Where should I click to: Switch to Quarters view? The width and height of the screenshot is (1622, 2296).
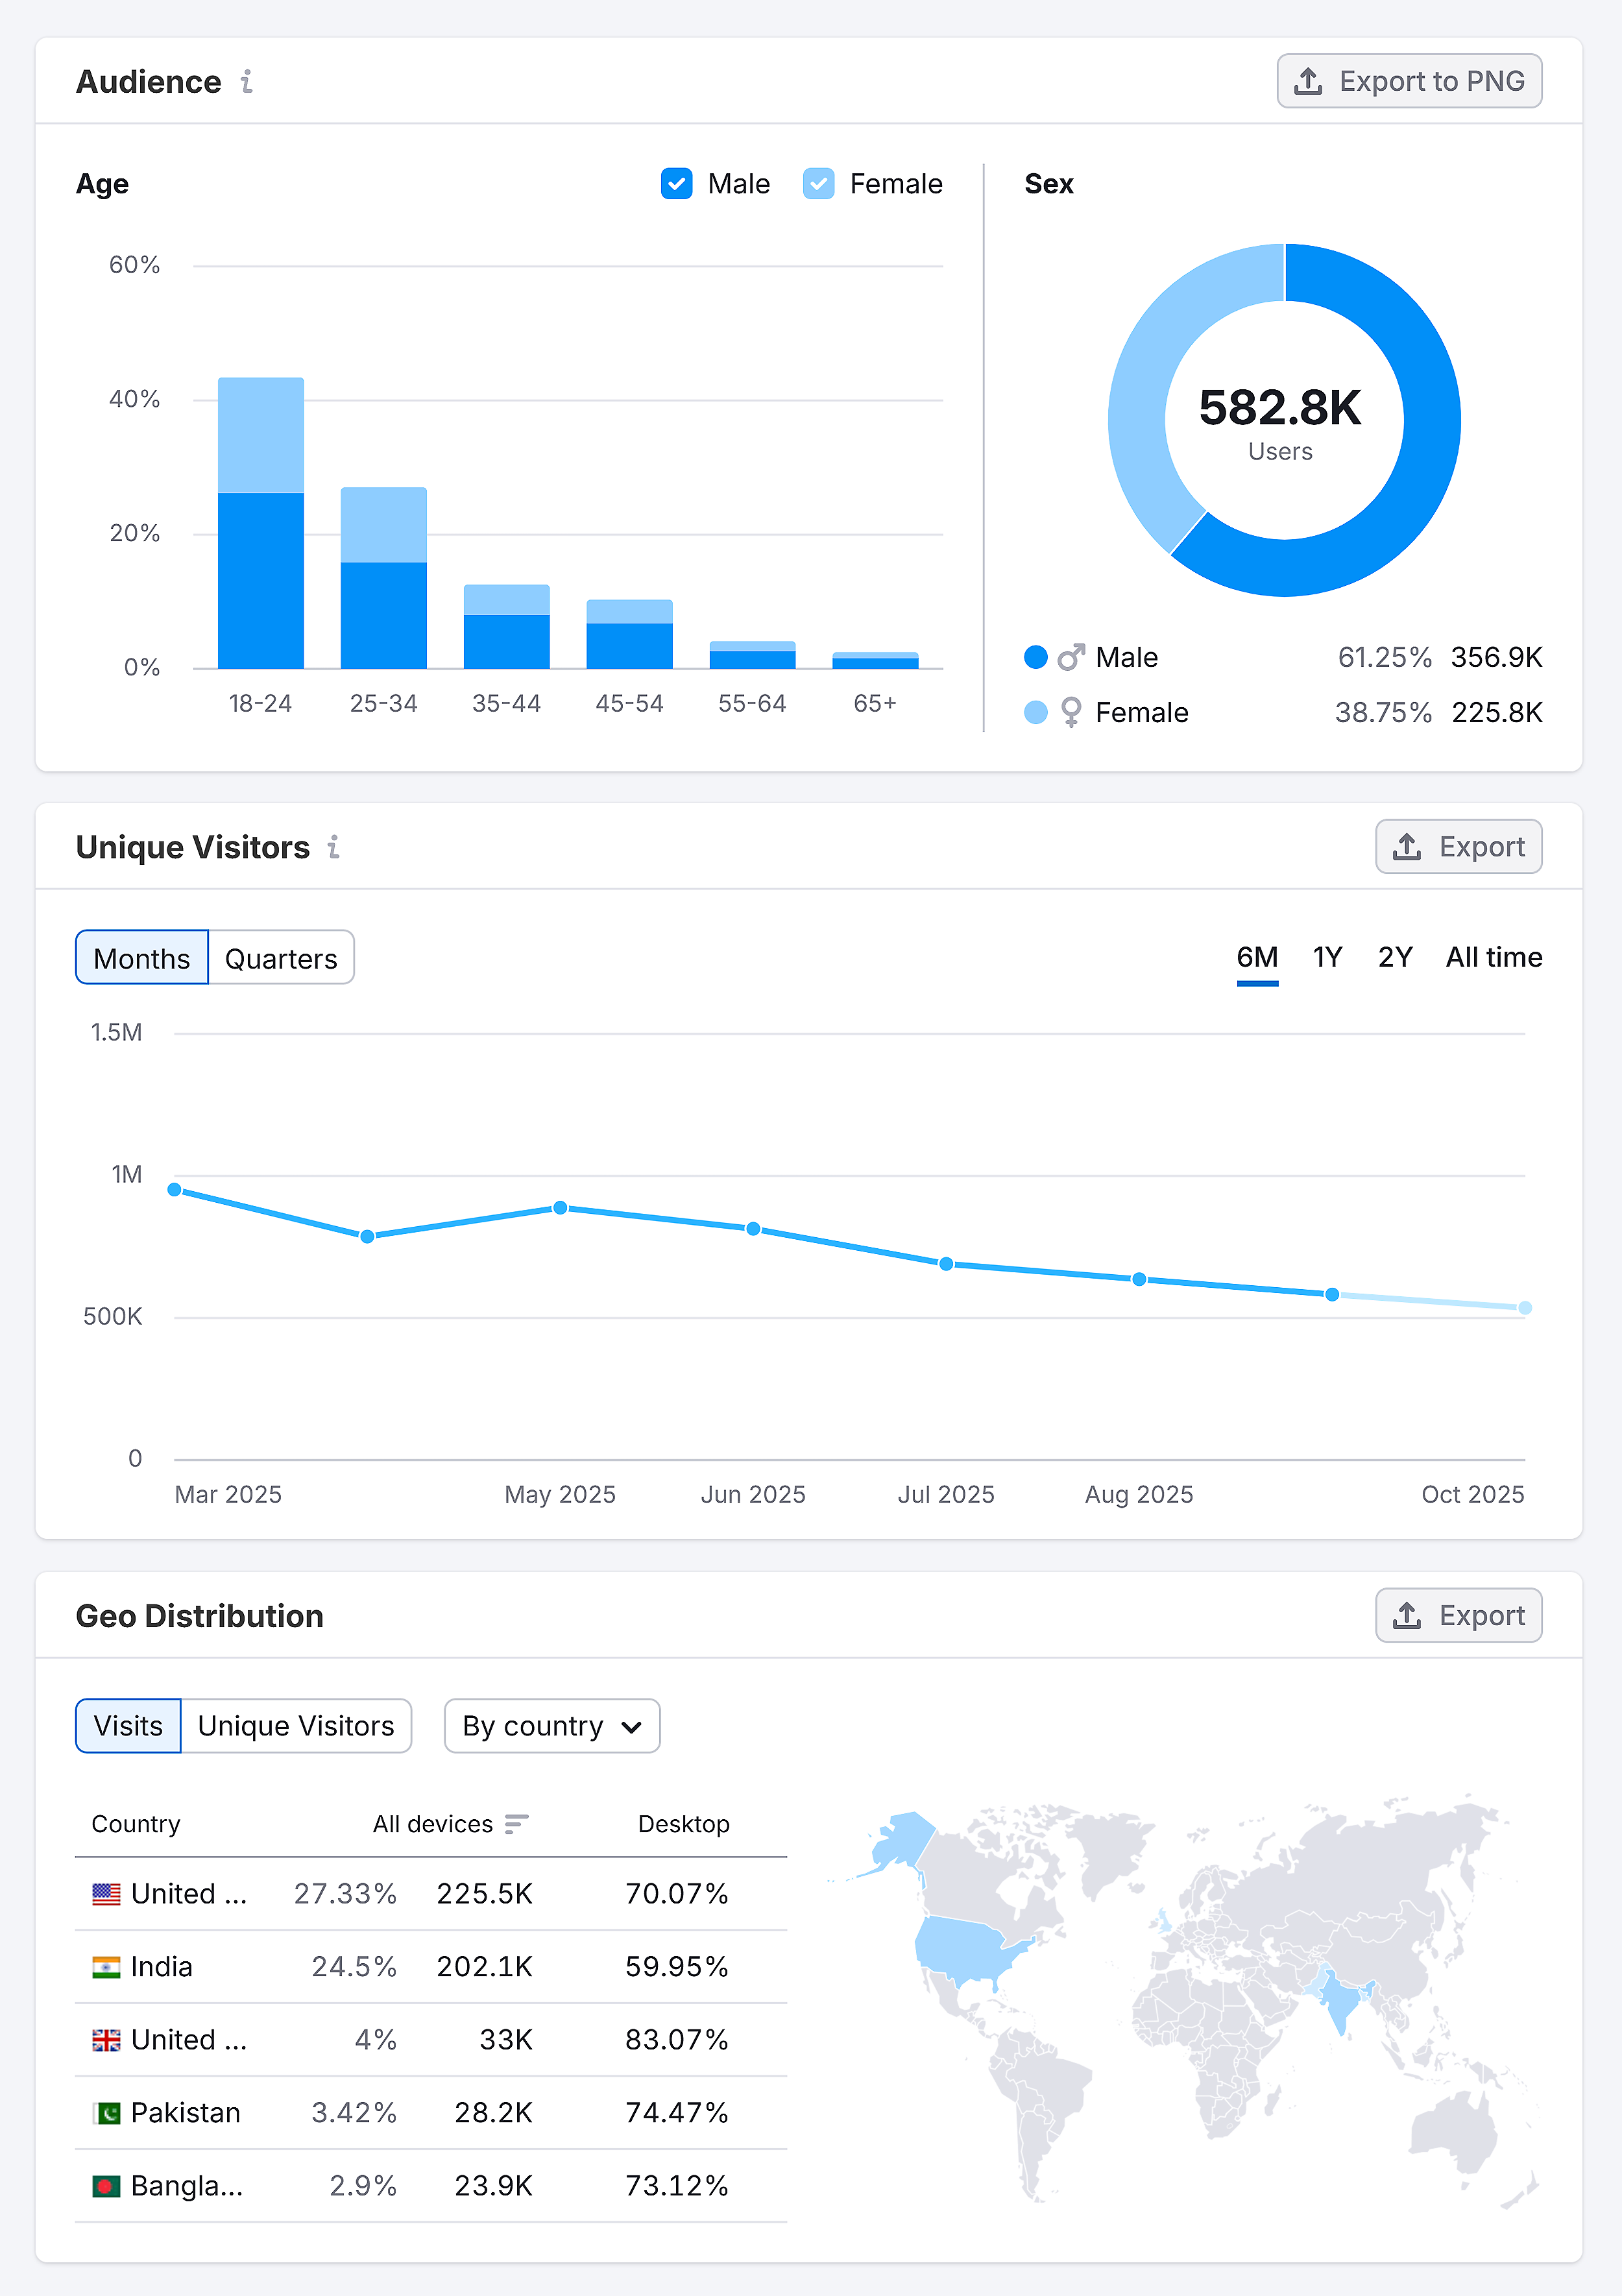[281, 957]
